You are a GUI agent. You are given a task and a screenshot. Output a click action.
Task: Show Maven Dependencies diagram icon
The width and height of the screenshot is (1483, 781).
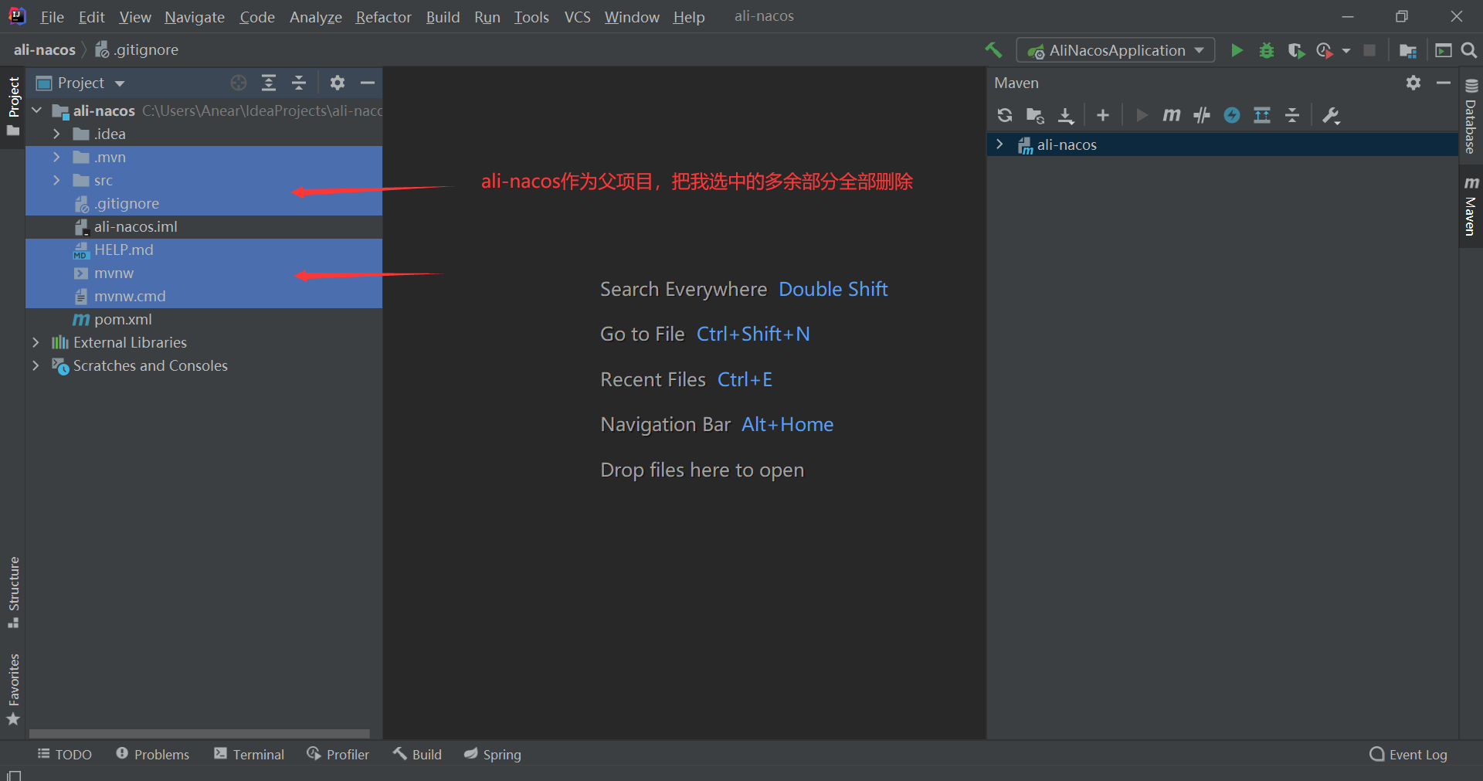(x=1262, y=115)
